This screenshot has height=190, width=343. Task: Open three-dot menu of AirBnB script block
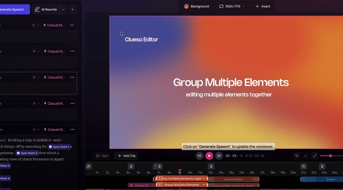(72, 129)
